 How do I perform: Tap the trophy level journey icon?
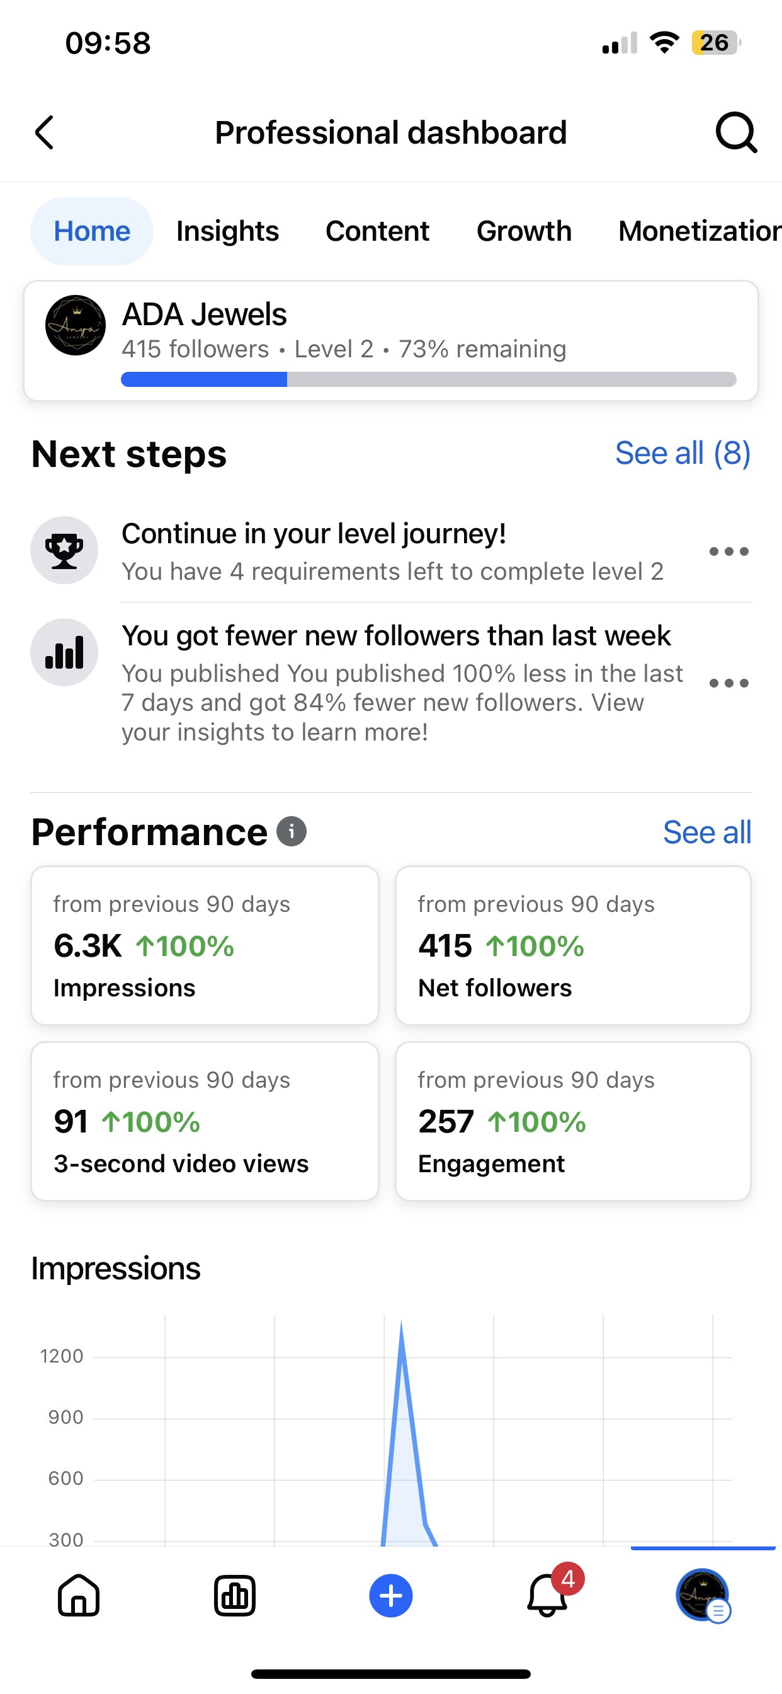[x=64, y=550]
